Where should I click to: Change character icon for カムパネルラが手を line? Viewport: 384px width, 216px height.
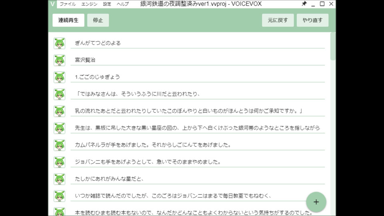click(x=60, y=145)
